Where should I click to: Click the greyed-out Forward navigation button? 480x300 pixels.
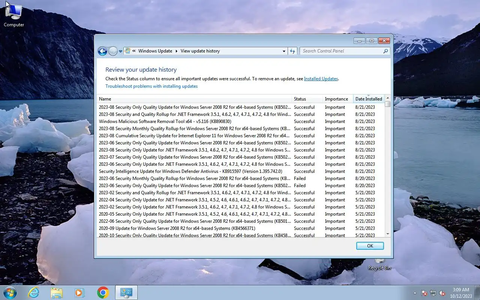click(113, 51)
